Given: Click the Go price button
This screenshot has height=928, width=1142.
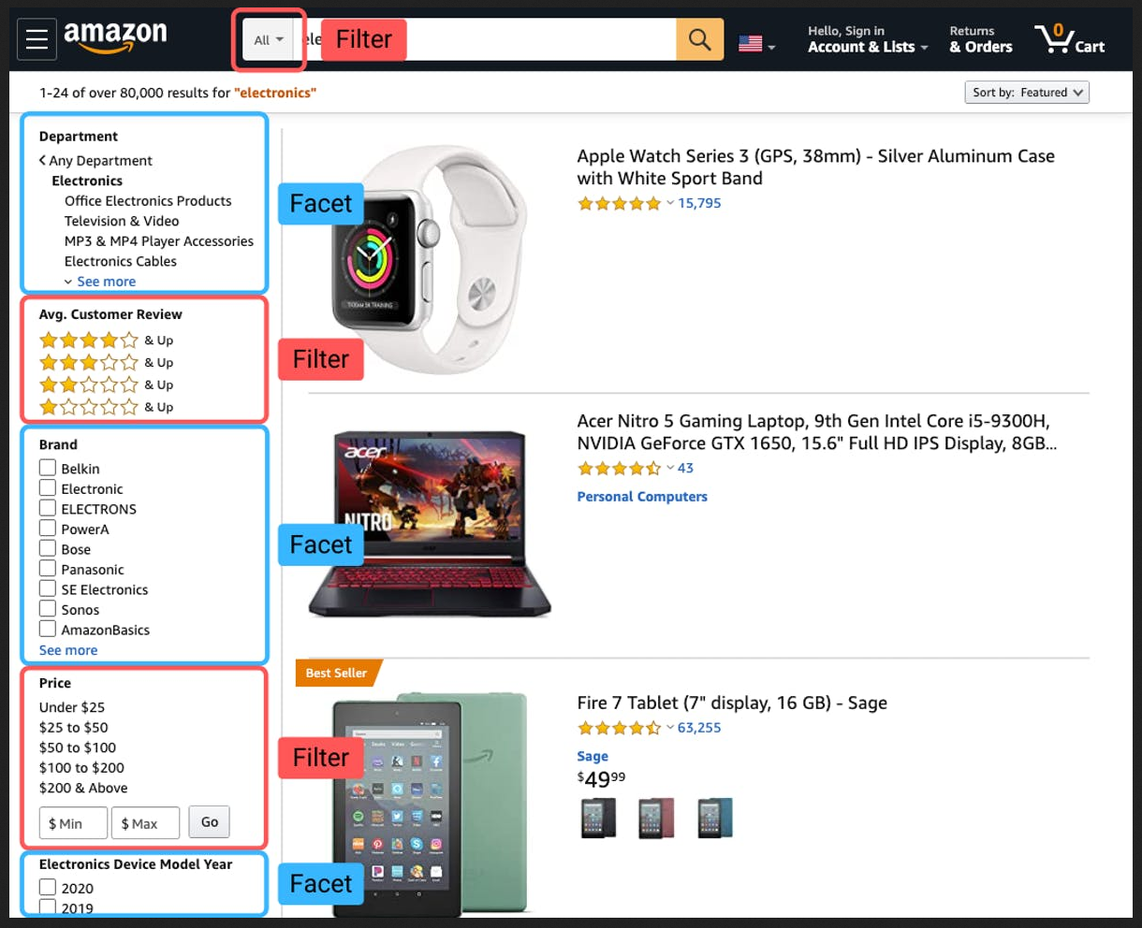Looking at the screenshot, I should click(x=210, y=822).
